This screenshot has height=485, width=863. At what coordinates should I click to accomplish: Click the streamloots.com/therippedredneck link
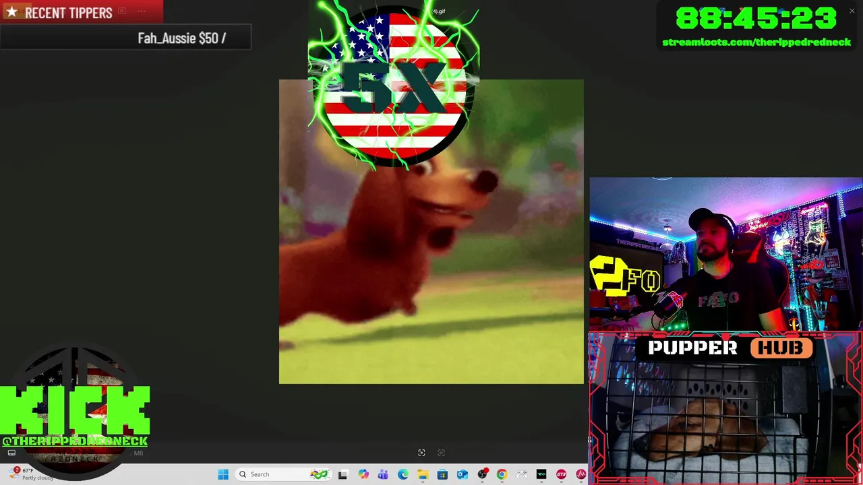(756, 42)
